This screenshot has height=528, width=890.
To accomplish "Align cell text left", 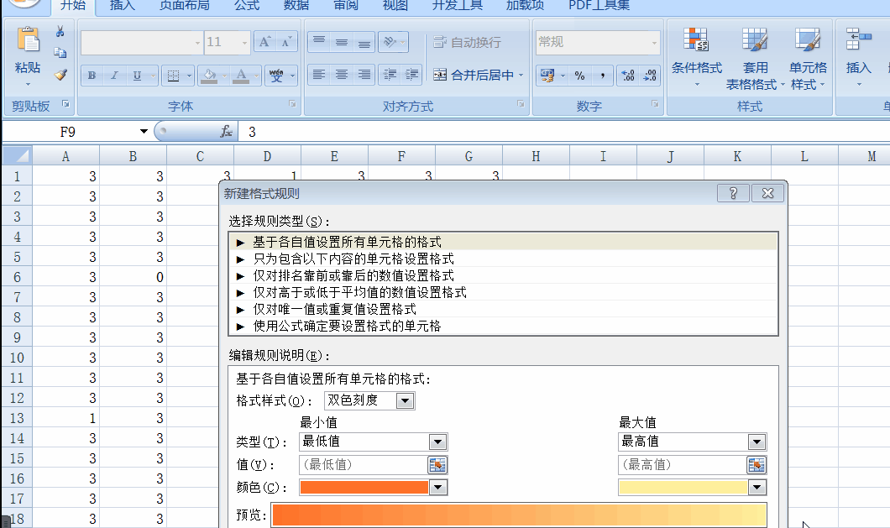I will click(x=319, y=75).
